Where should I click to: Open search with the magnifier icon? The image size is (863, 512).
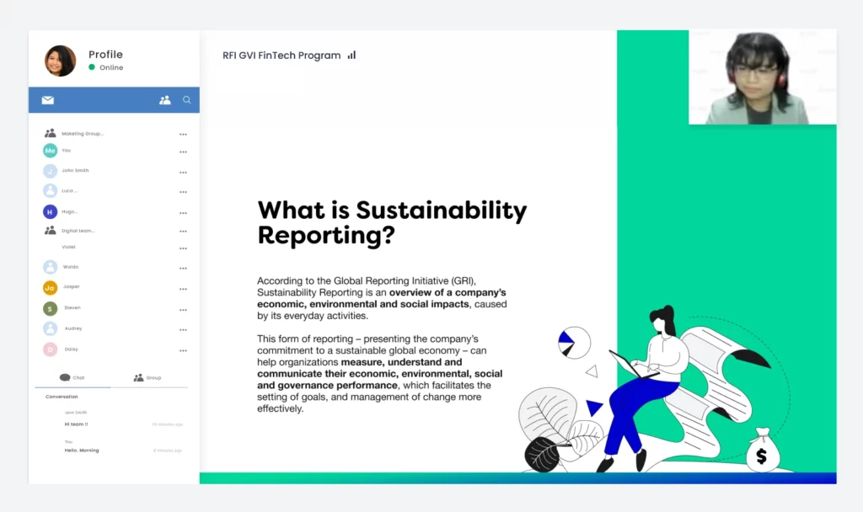[187, 100]
